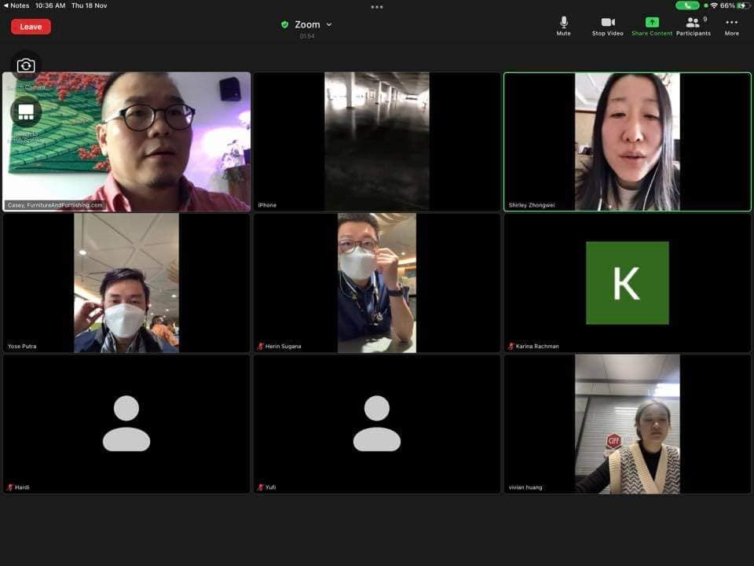Open the Participants list
Image resolution: width=754 pixels, height=566 pixels.
pos(693,26)
